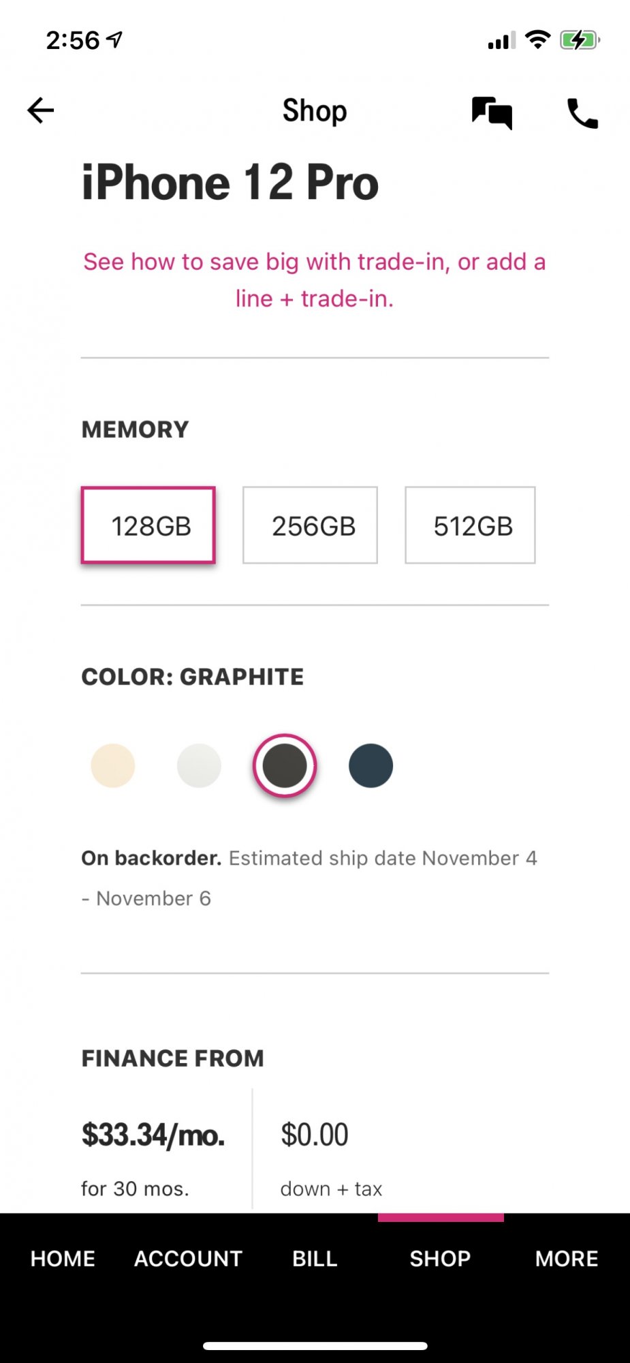Tap the cellular signal bars
Image resolution: width=630 pixels, height=1363 pixels.
click(501, 41)
